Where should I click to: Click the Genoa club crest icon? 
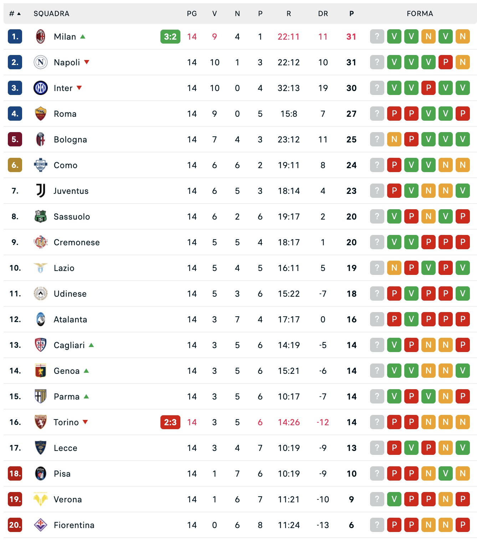41,371
